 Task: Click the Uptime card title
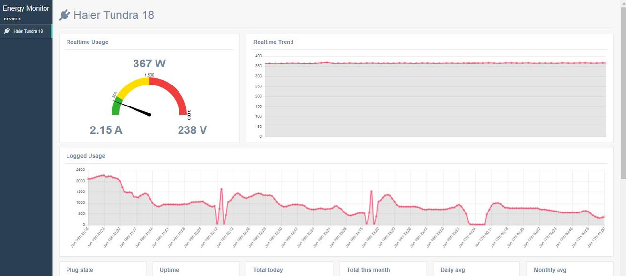(169, 270)
